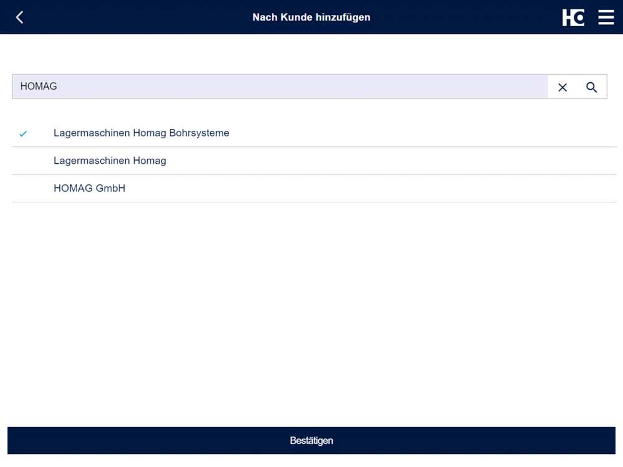Screen dimensions: 623x467
Task: Select the Lagermaschinen Homag customer
Action: coord(314,161)
